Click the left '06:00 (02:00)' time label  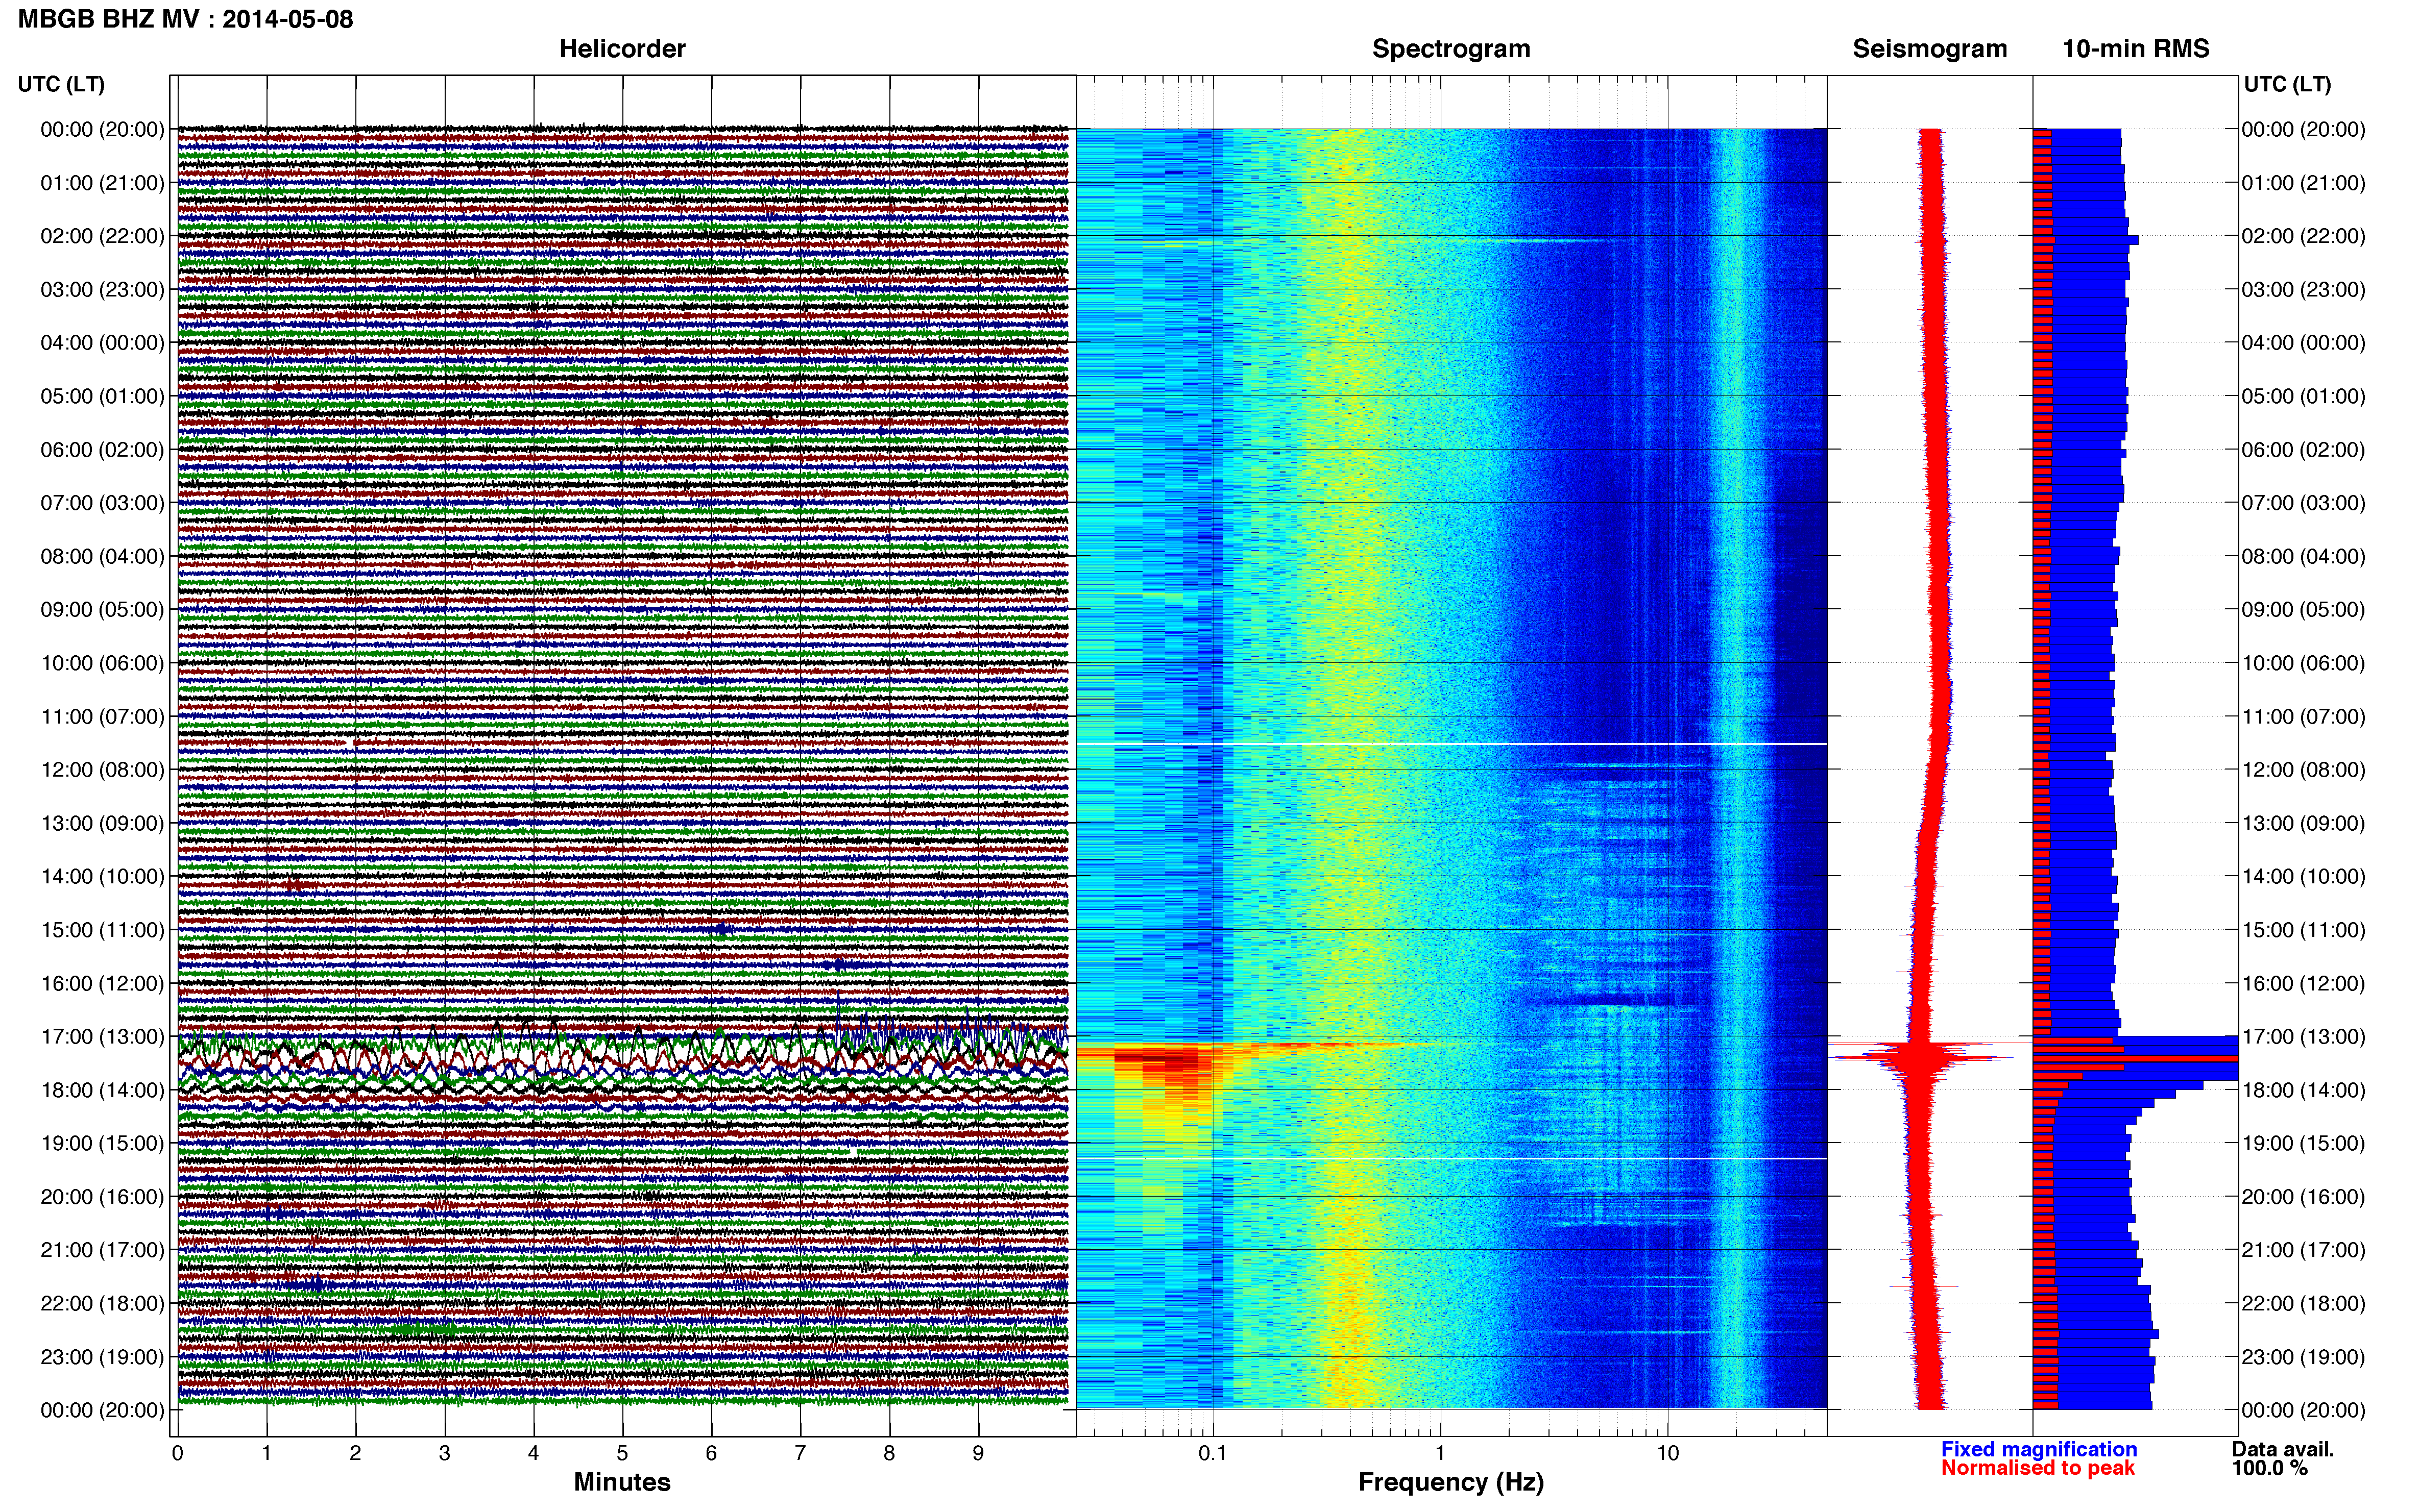[102, 449]
